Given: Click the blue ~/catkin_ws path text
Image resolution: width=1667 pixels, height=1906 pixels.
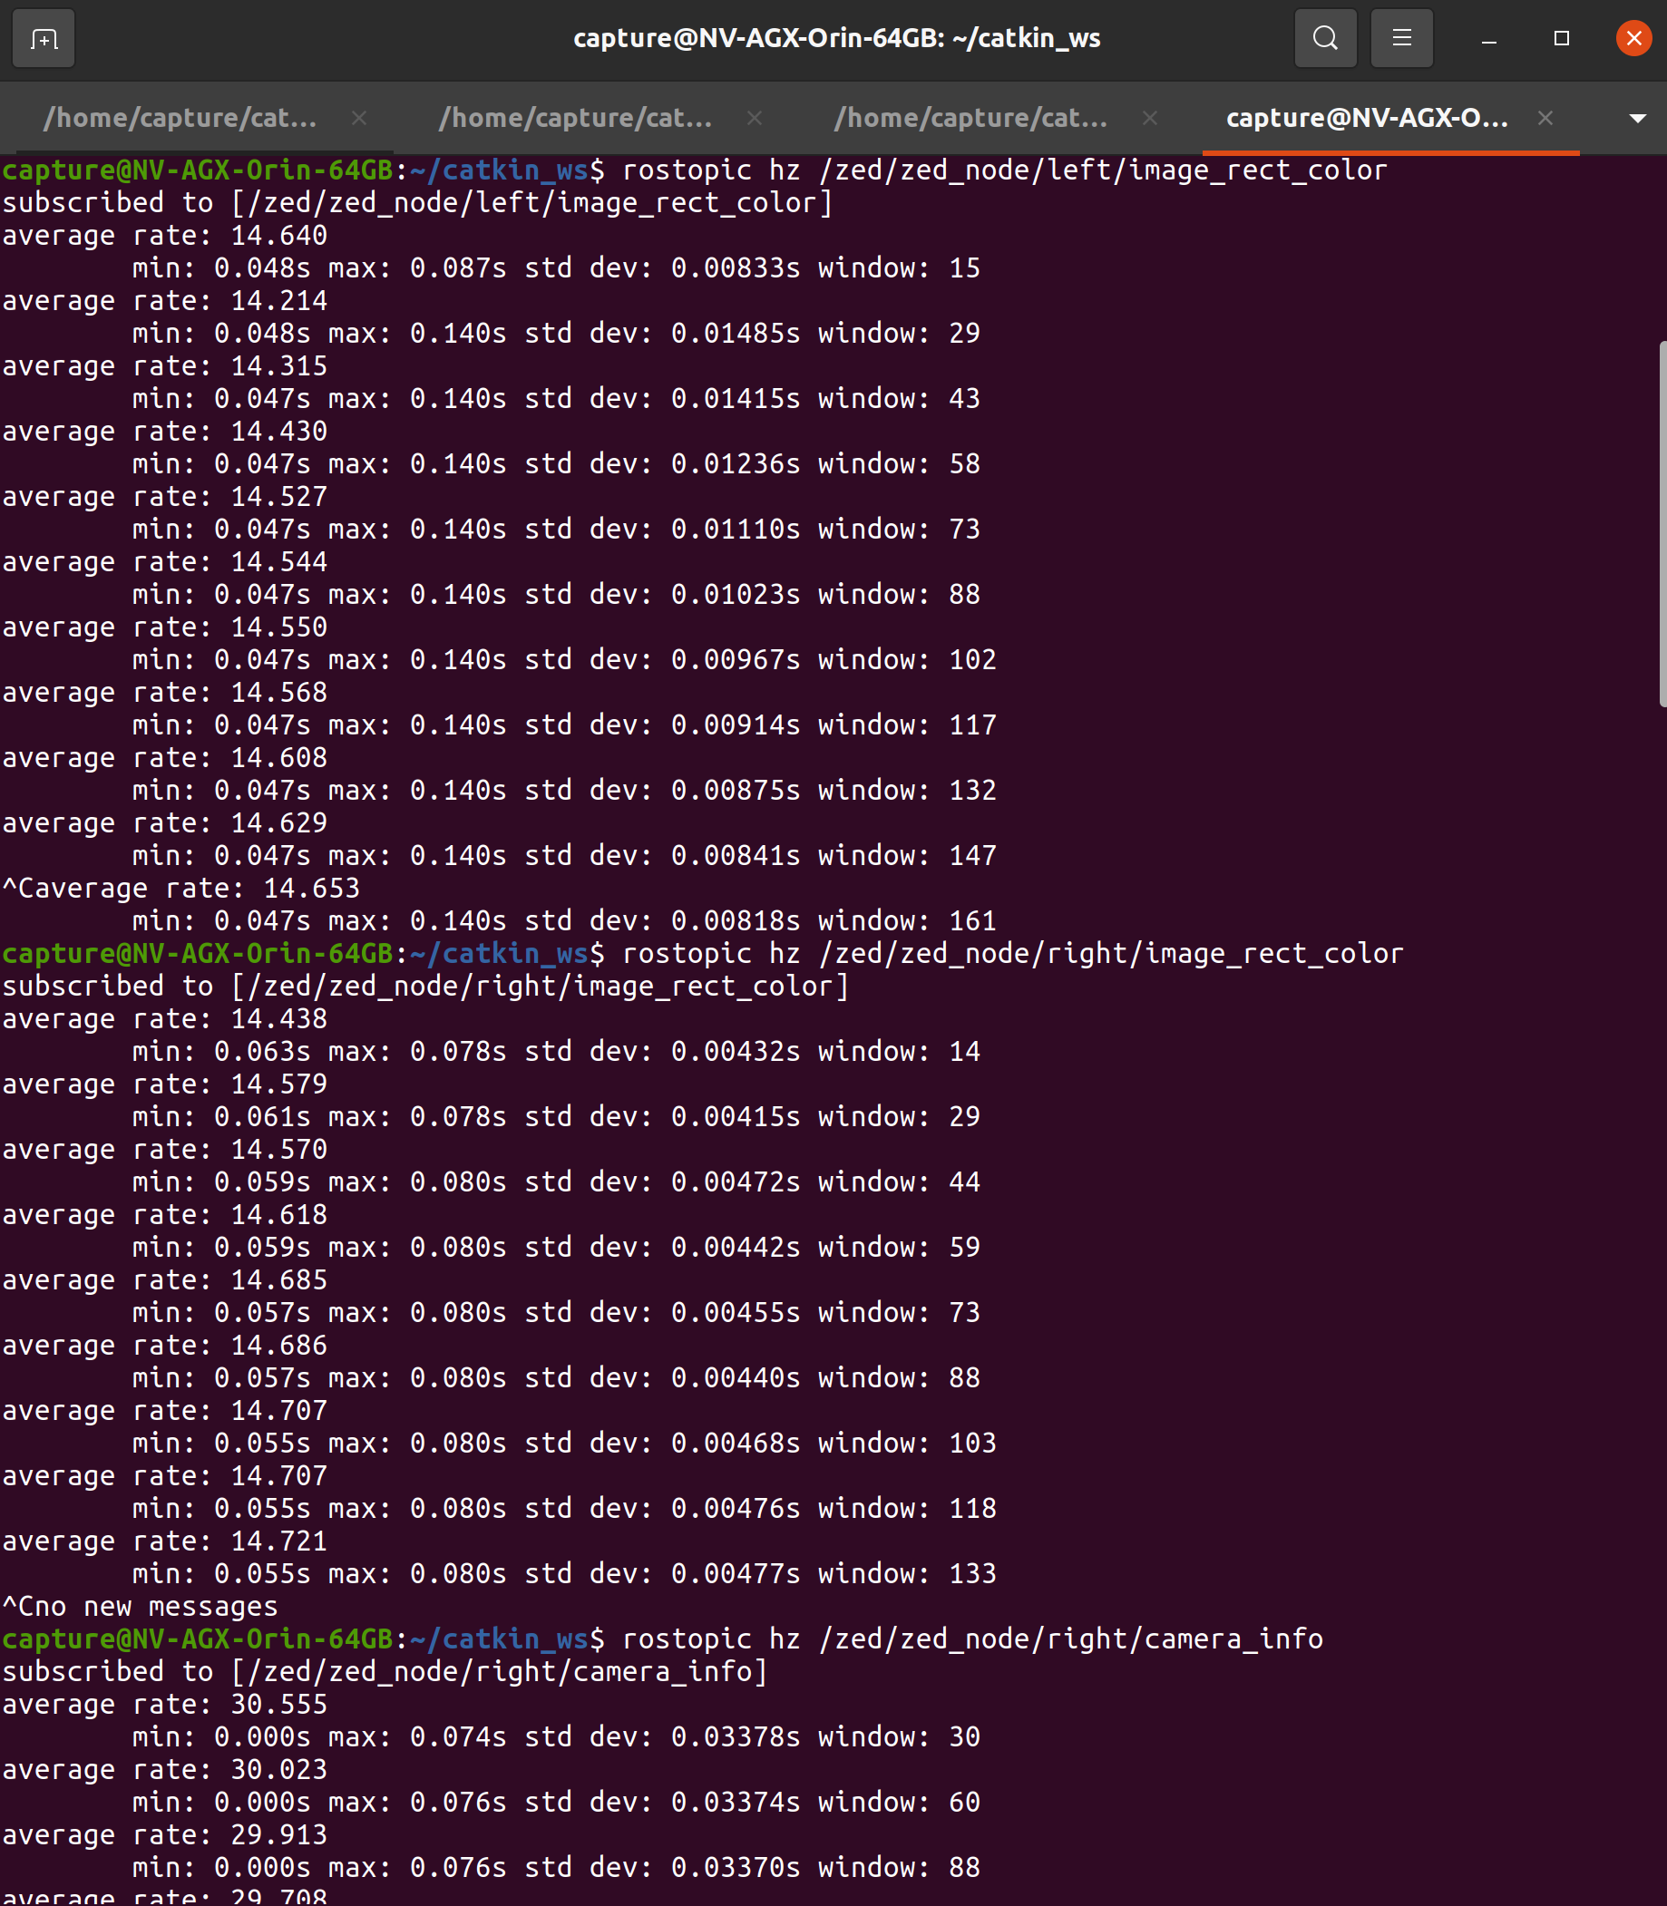Looking at the screenshot, I should tap(498, 170).
